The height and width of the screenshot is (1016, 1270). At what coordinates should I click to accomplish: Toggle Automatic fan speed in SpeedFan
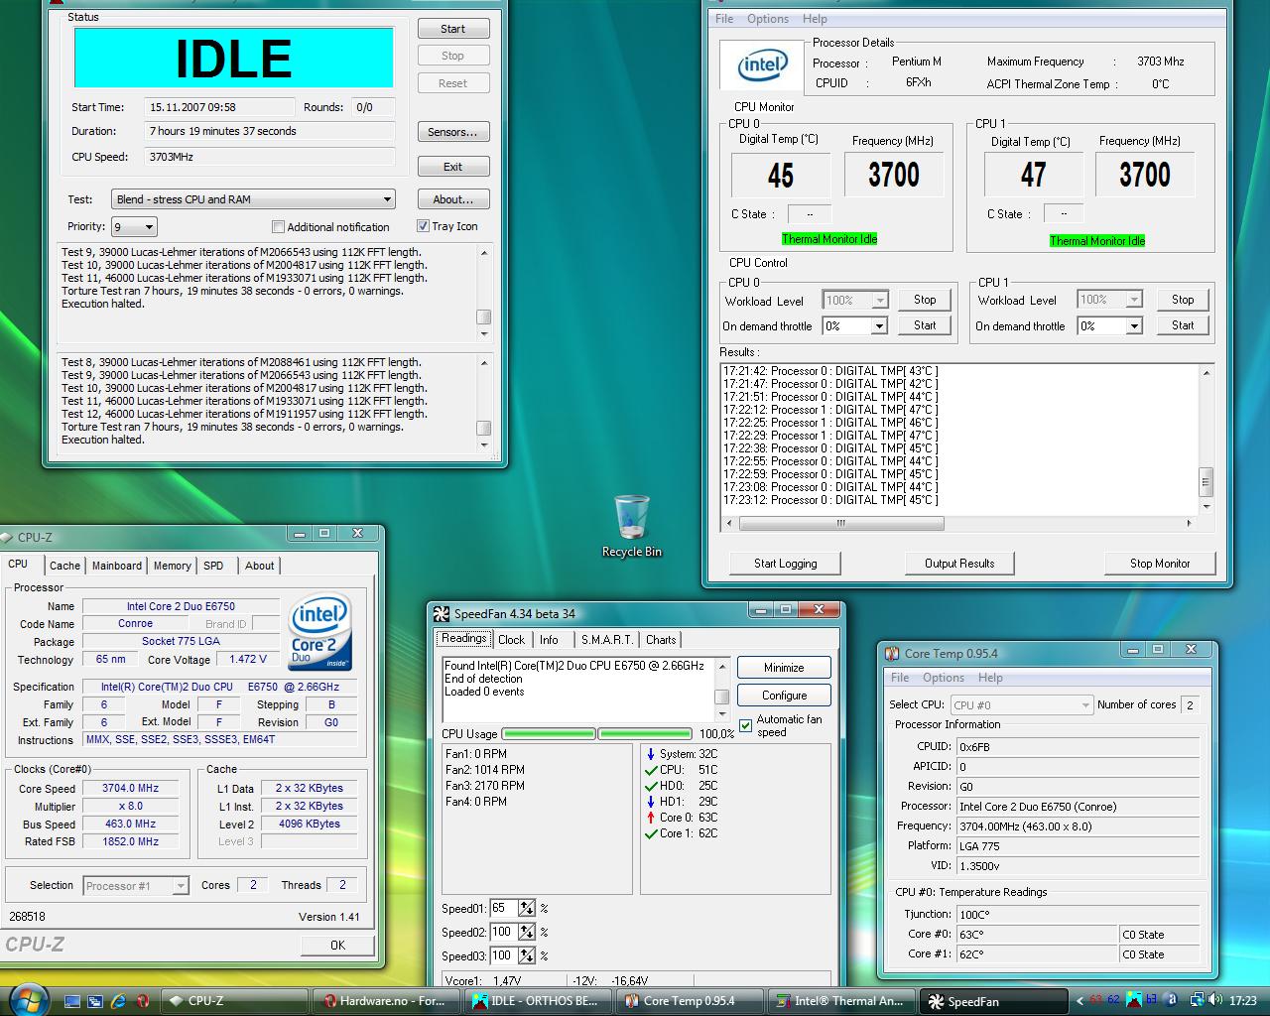pyautogui.click(x=746, y=726)
